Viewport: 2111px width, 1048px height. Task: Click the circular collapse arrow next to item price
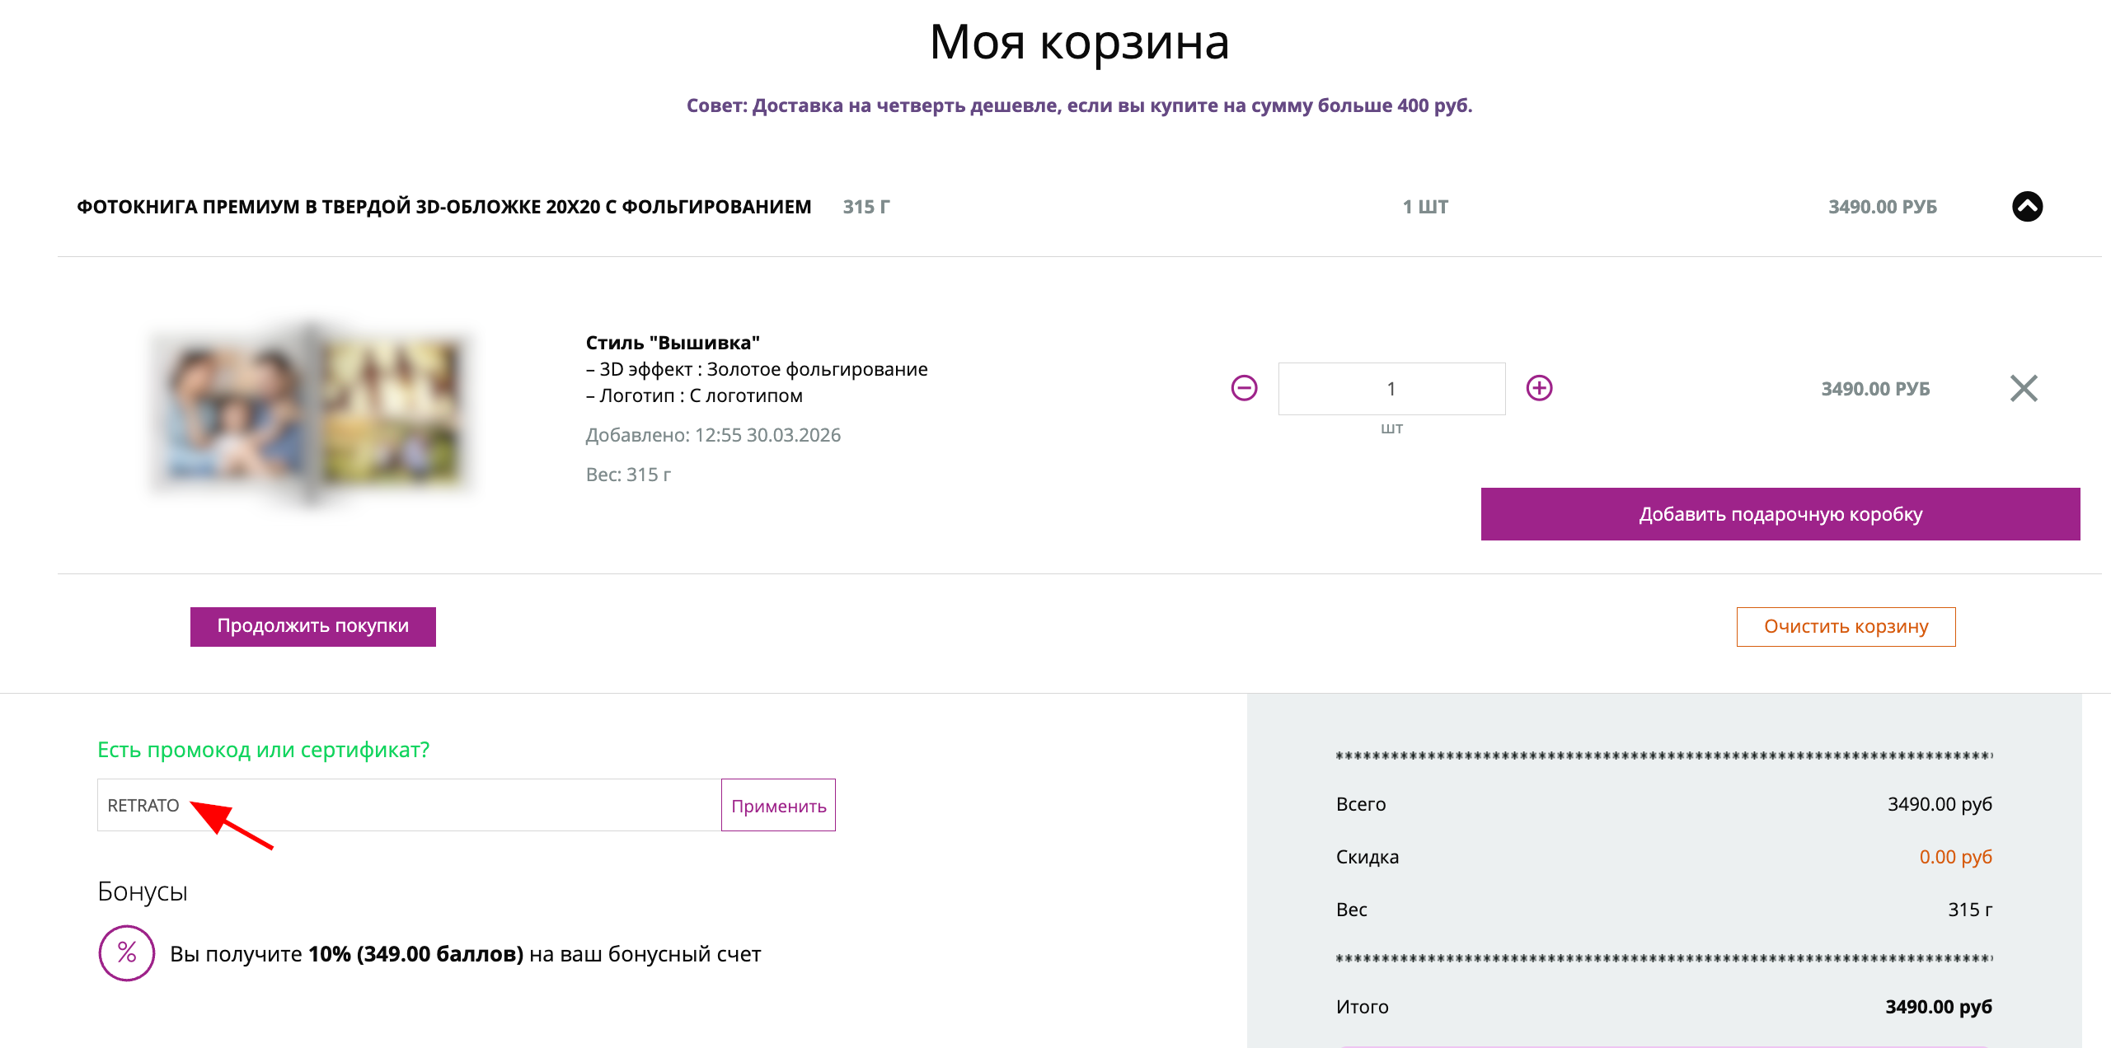pos(2027,207)
